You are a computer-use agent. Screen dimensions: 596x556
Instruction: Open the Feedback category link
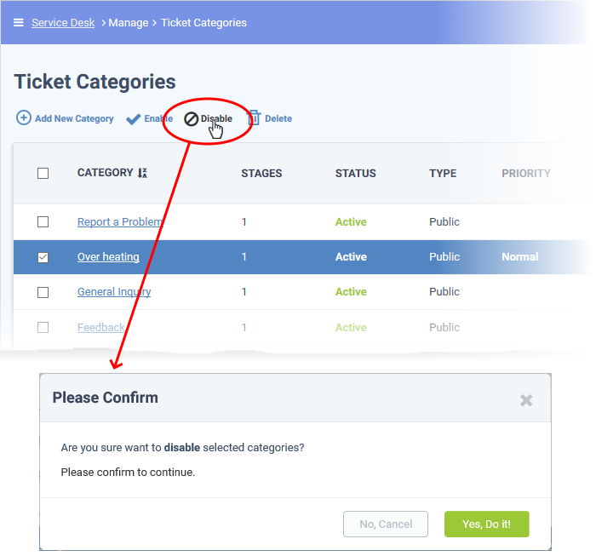(x=101, y=327)
